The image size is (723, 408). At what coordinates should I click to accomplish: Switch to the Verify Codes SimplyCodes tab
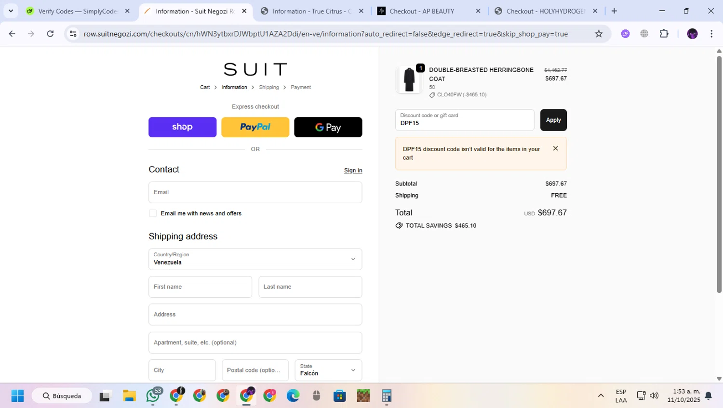point(78,11)
